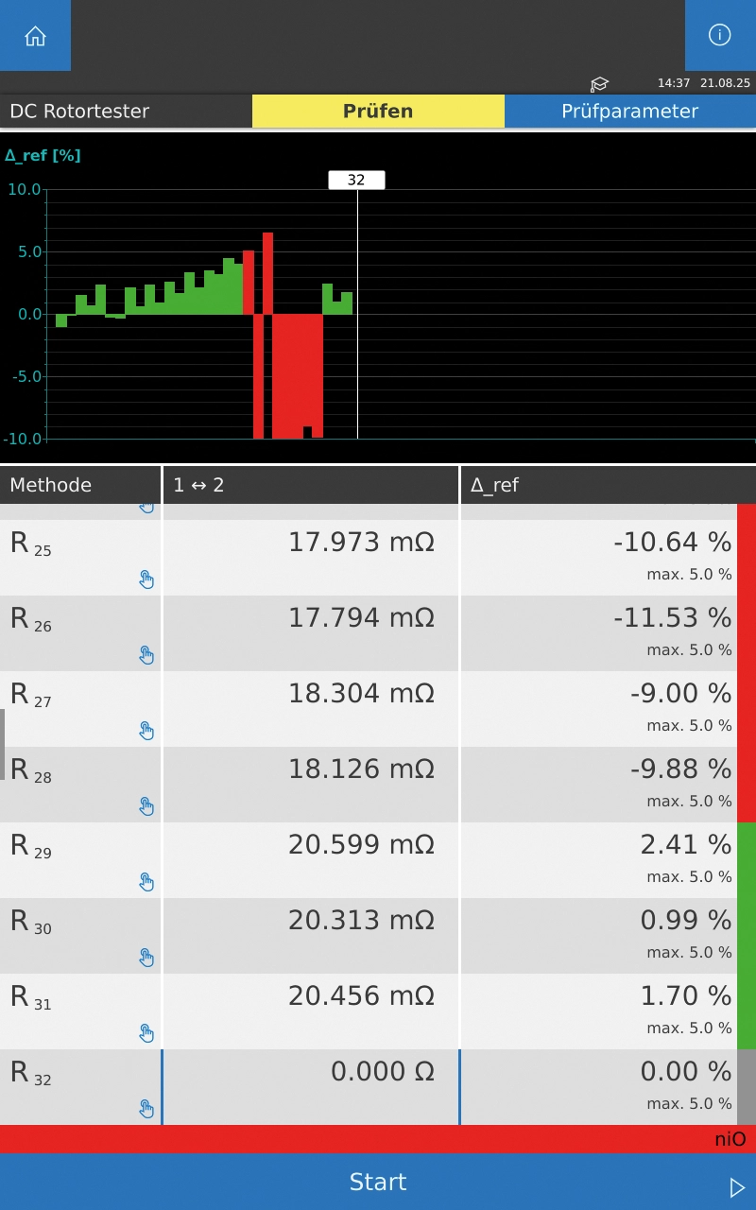Screen dimensions: 756x1210
Task: Select the chart marker labeled 32
Action: click(356, 181)
